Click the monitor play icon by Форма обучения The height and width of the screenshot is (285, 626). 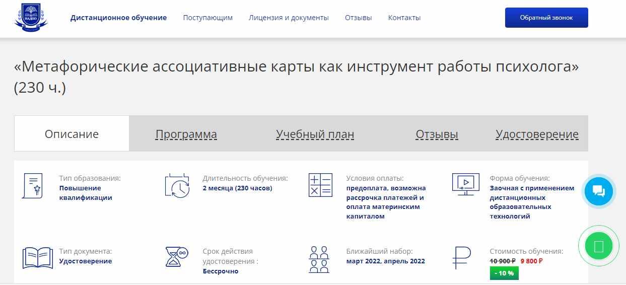[x=465, y=185]
